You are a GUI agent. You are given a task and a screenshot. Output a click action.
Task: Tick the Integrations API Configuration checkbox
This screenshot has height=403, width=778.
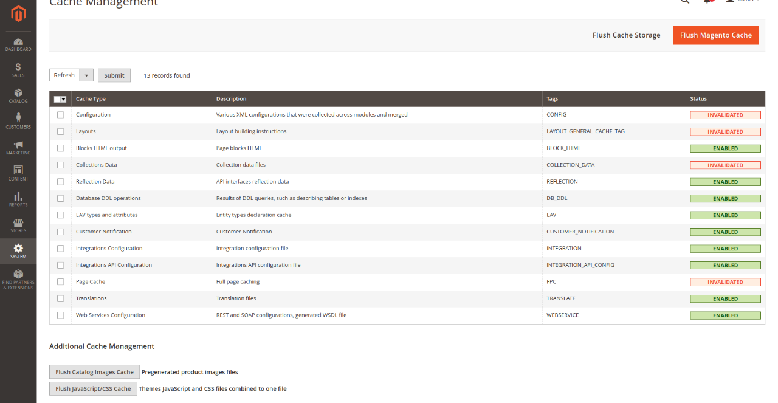[x=60, y=265]
